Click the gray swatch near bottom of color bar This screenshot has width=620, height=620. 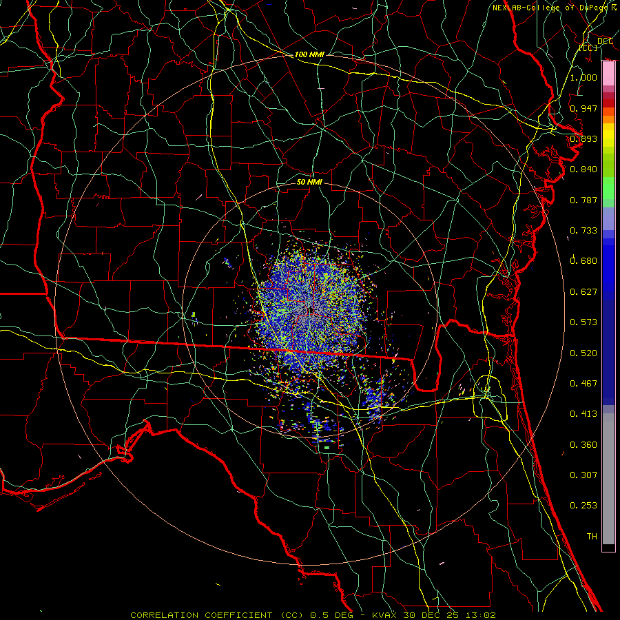tap(608, 479)
